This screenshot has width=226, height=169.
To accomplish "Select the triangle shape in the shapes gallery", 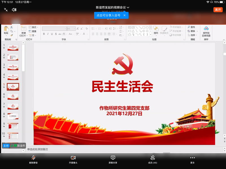I will coord(133,31).
